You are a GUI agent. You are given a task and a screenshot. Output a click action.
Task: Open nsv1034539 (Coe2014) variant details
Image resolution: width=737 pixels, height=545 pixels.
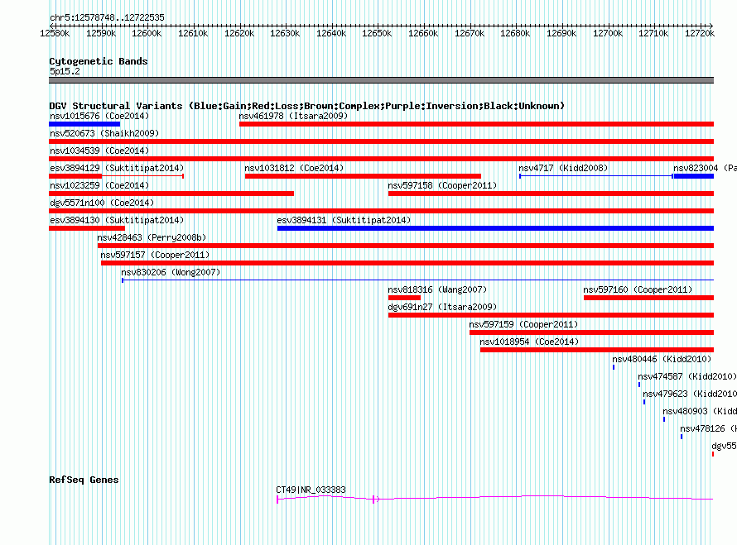point(99,151)
